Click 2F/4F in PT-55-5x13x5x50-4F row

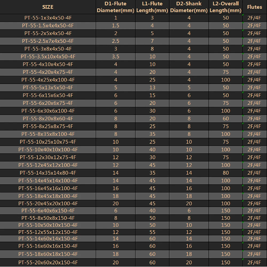254,88
